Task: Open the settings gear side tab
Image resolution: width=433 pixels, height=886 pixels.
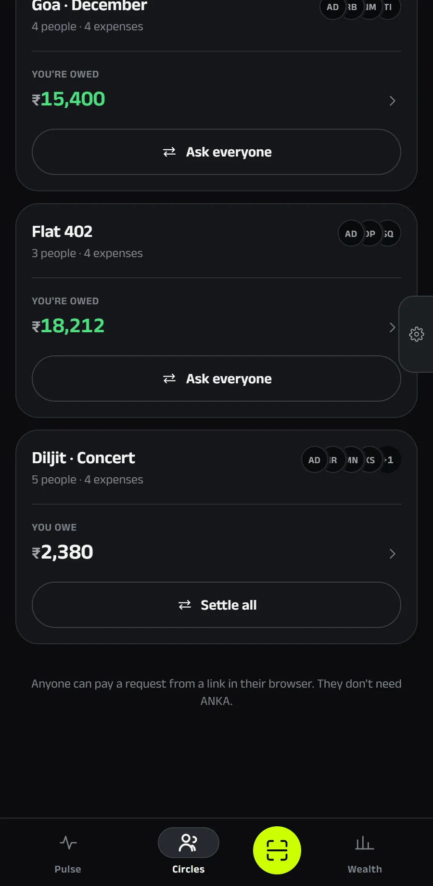Action: (416, 334)
